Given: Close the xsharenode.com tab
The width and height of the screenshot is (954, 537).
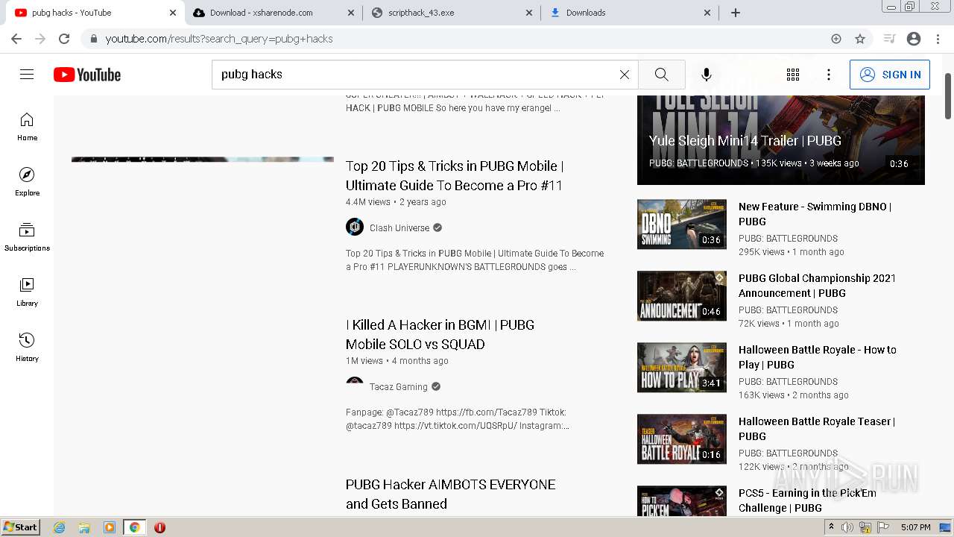Looking at the screenshot, I should pos(351,13).
